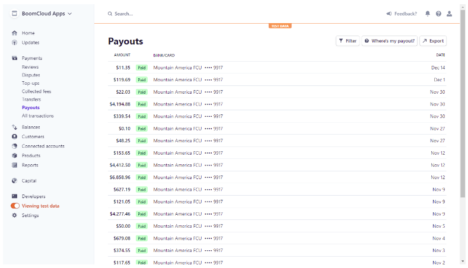The height and width of the screenshot is (268, 468).
Task: Click the Nov 4 date cell
Action: point(439,238)
